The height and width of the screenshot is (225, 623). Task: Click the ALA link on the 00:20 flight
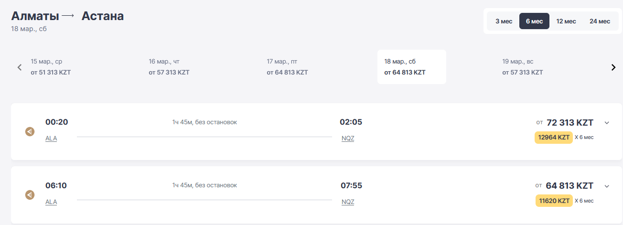click(51, 139)
